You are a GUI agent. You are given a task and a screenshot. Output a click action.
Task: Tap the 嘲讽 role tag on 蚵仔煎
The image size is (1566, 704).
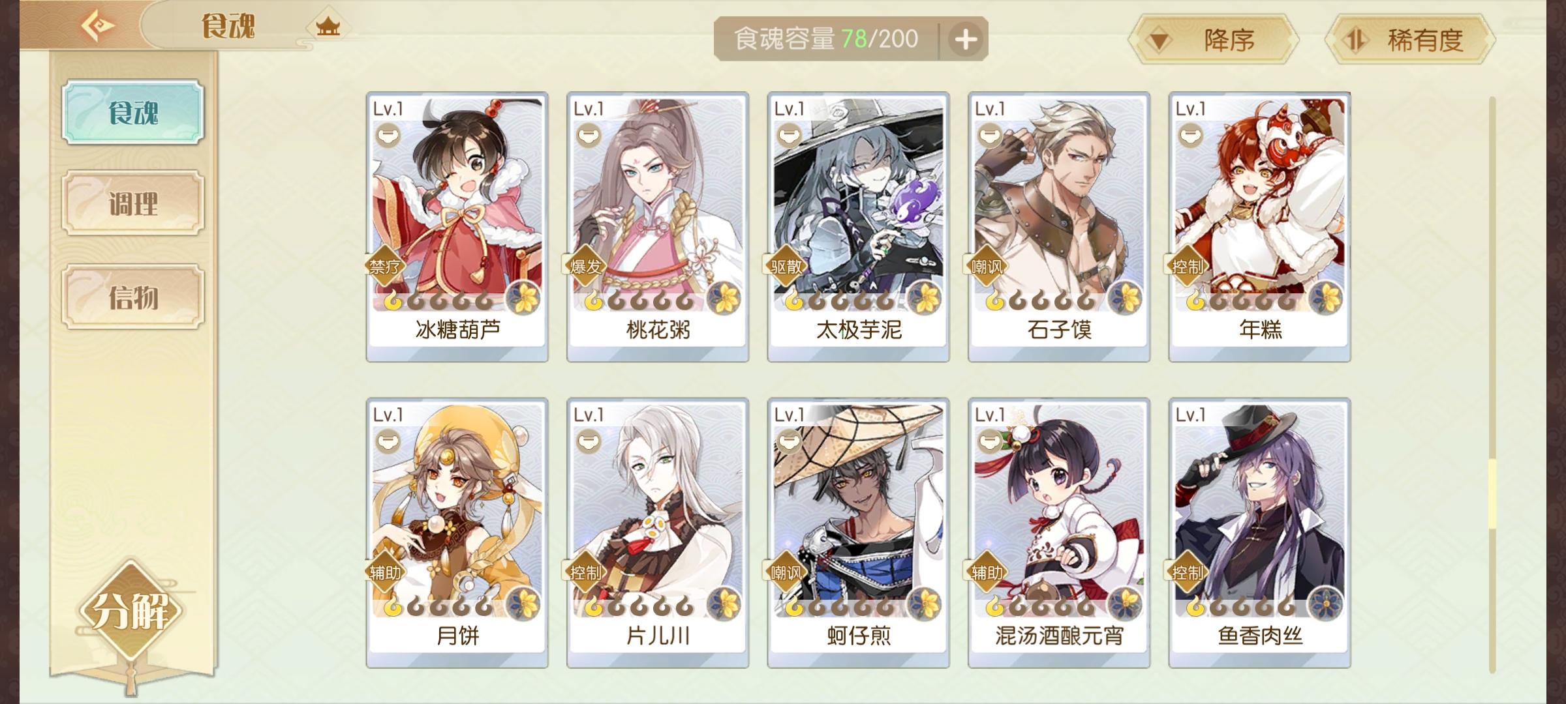pos(786,573)
